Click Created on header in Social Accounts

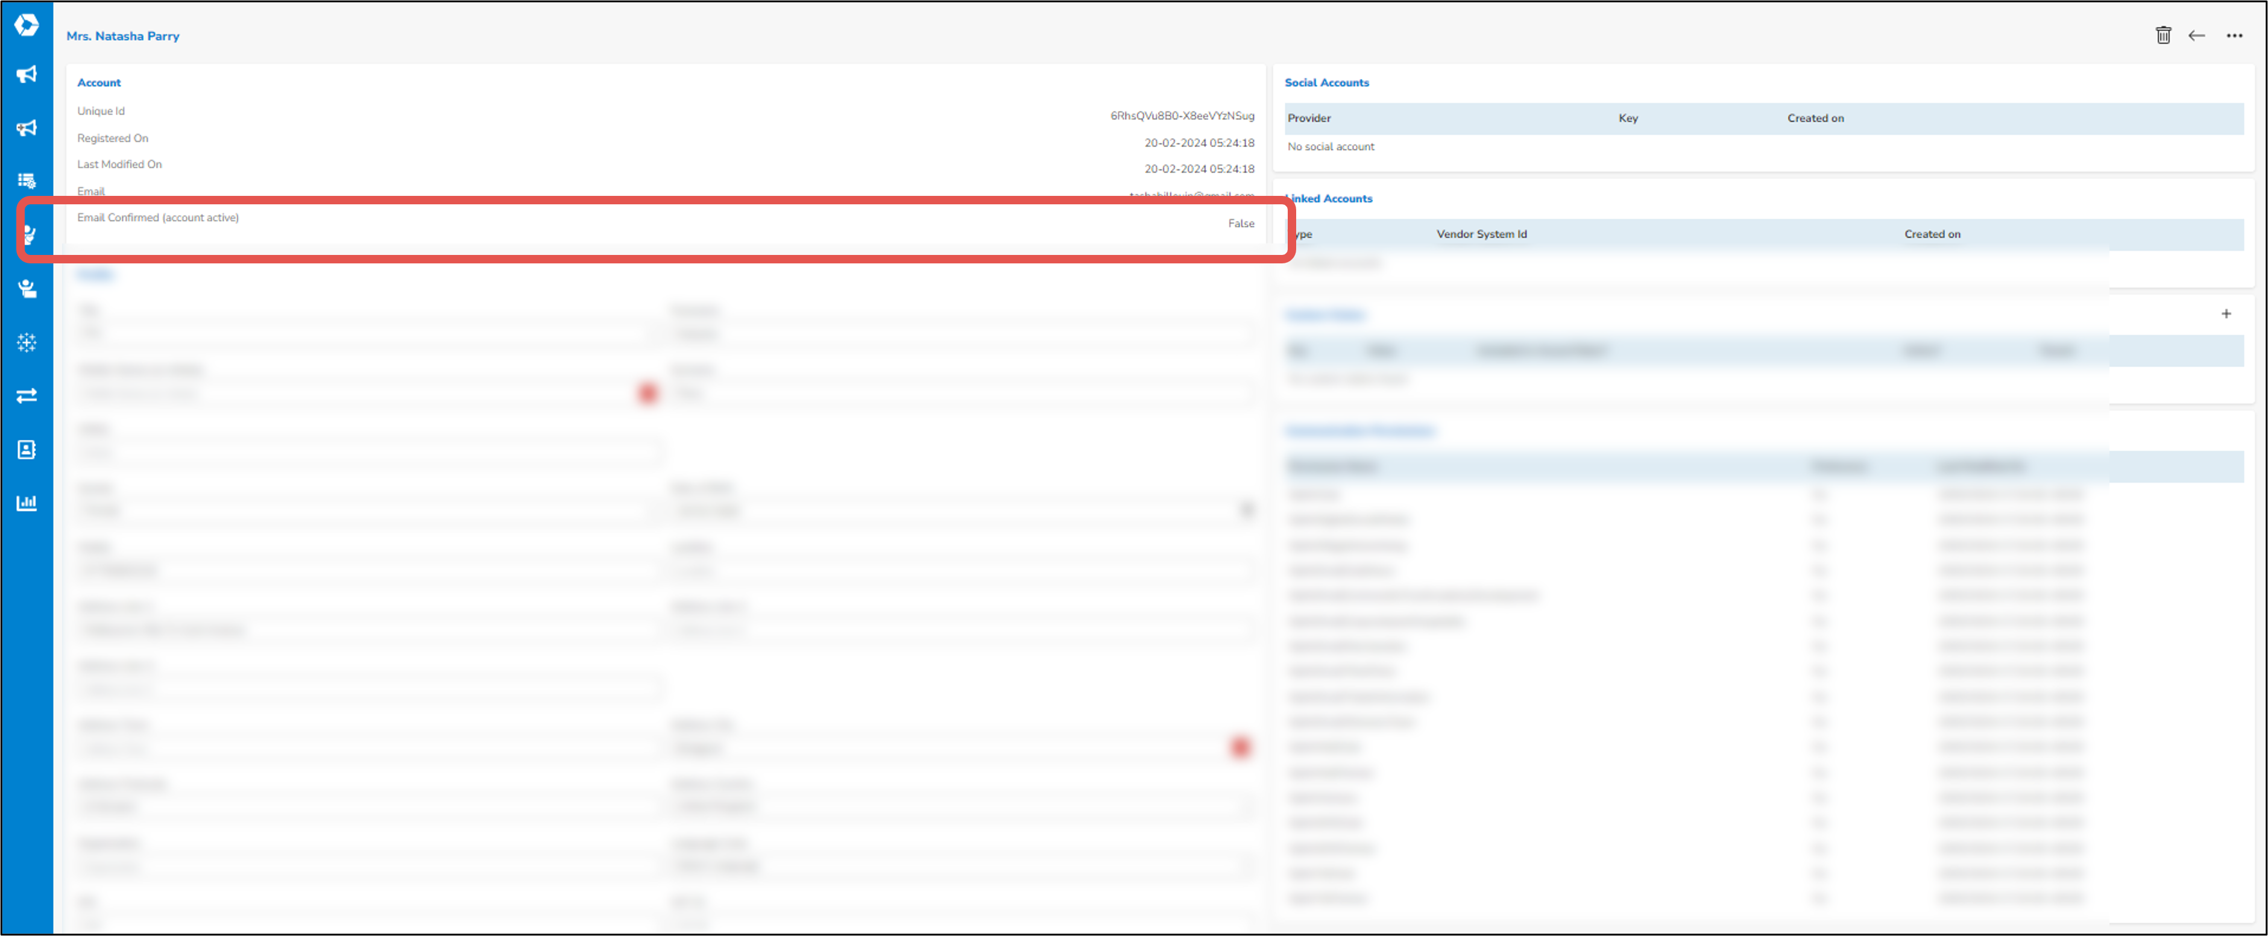point(1815,118)
